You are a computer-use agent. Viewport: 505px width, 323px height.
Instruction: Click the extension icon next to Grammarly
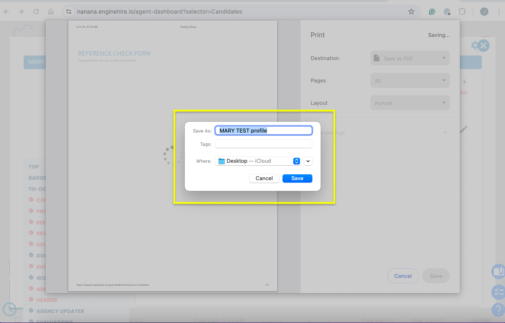coord(447,12)
